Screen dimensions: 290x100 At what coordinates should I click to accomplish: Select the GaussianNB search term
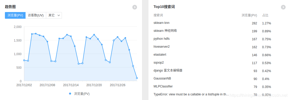162,78
